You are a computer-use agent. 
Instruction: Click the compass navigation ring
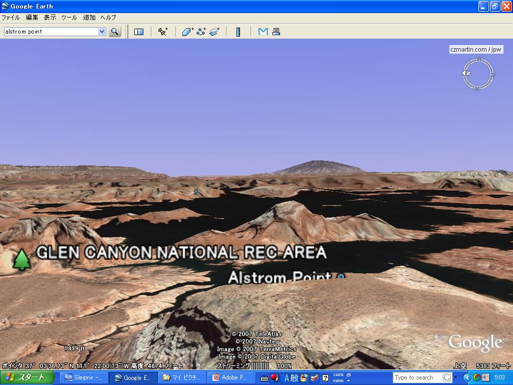click(478, 74)
